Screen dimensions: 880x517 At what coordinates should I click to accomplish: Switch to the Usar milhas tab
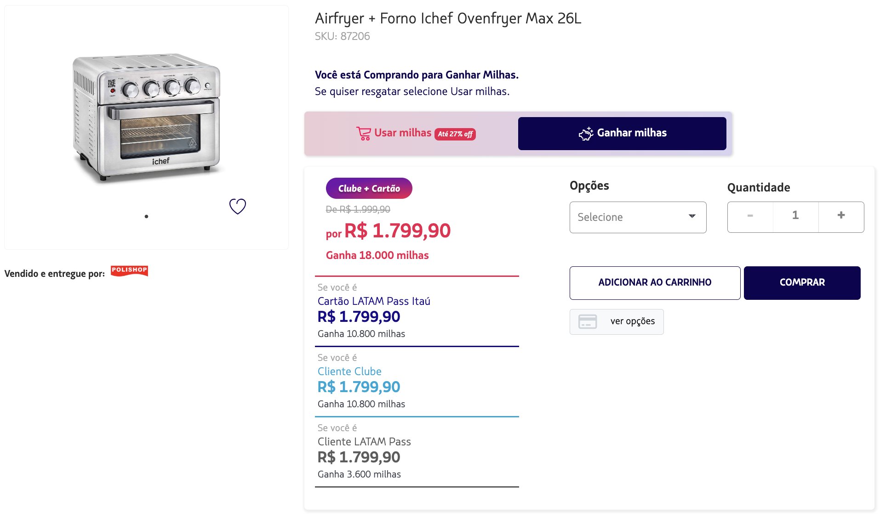(402, 133)
